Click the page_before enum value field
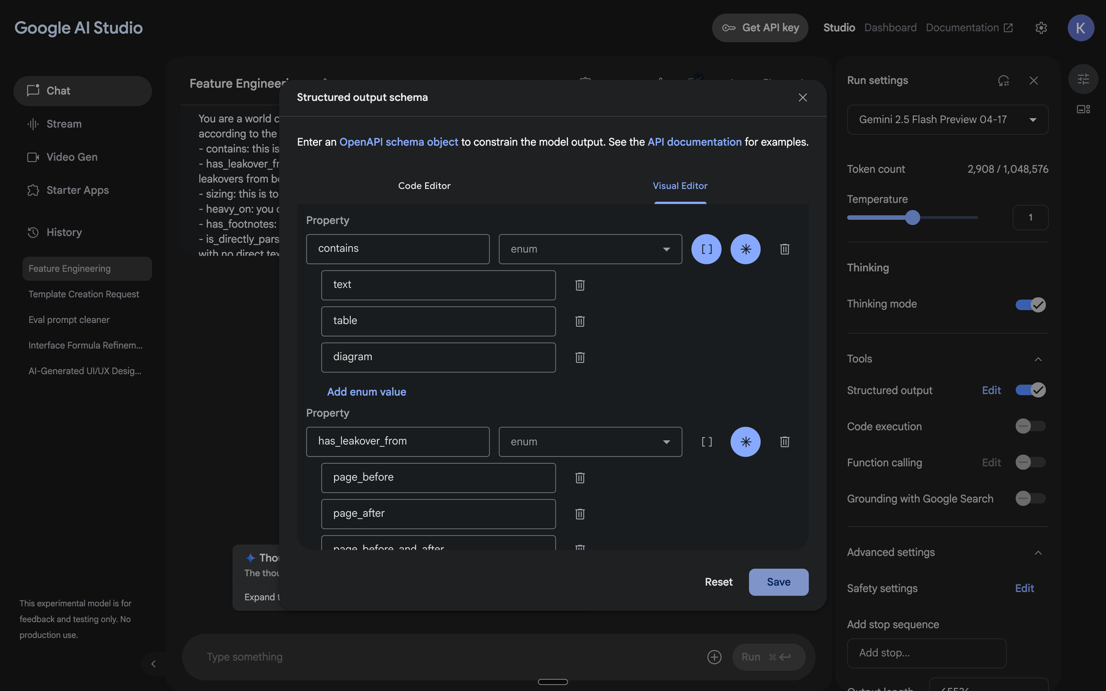Image resolution: width=1106 pixels, height=691 pixels. 438,477
